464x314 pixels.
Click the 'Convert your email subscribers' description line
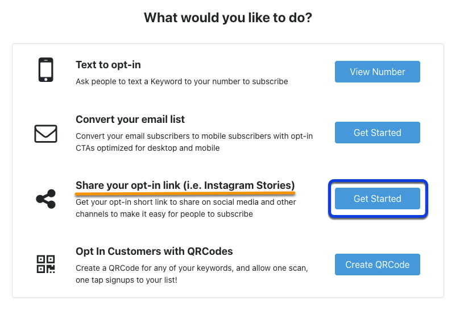[194, 136]
